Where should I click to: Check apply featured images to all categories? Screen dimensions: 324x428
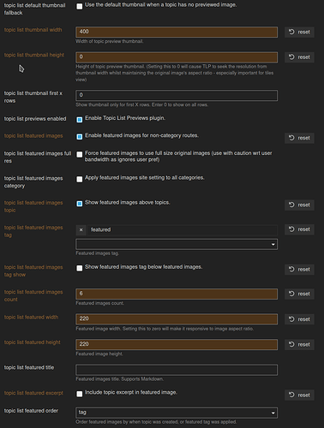pyautogui.click(x=80, y=179)
